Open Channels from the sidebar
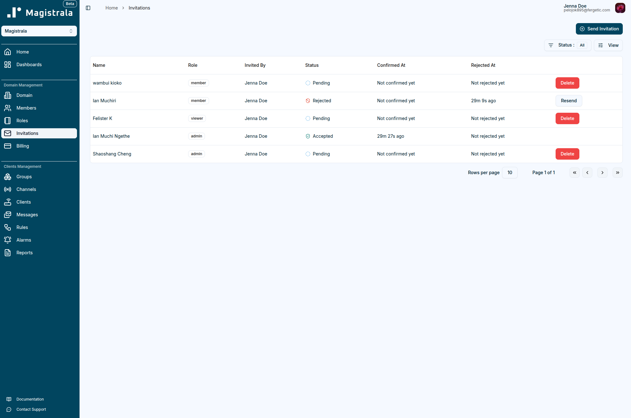 pos(26,189)
